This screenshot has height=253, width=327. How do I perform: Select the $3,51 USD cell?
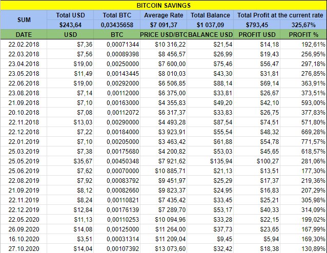pos(70,239)
